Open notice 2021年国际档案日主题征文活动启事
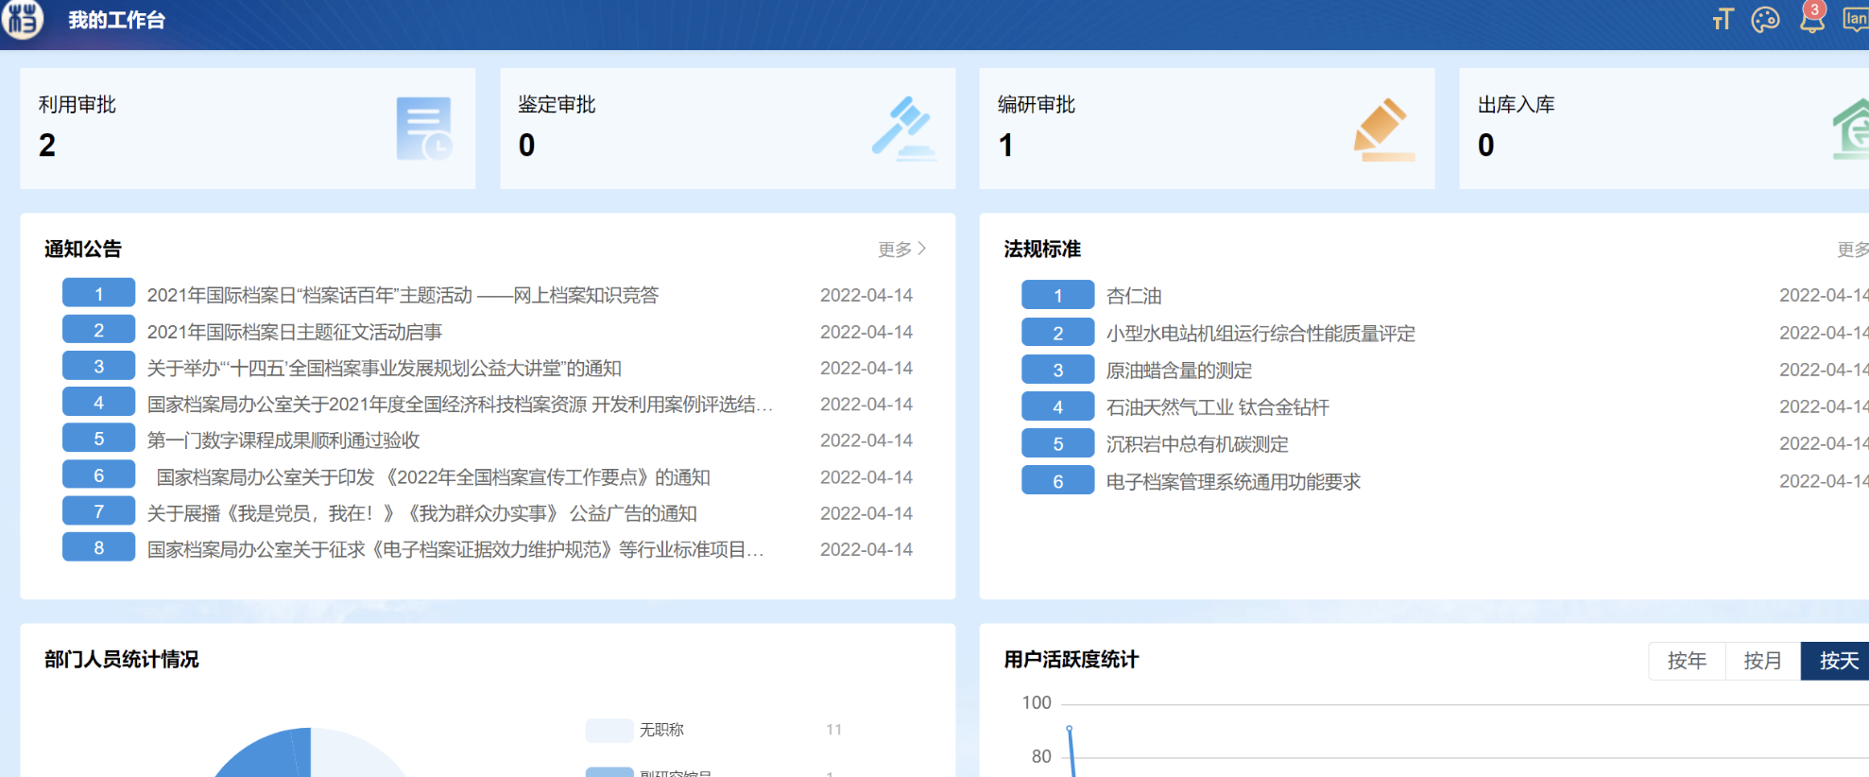 point(295,332)
